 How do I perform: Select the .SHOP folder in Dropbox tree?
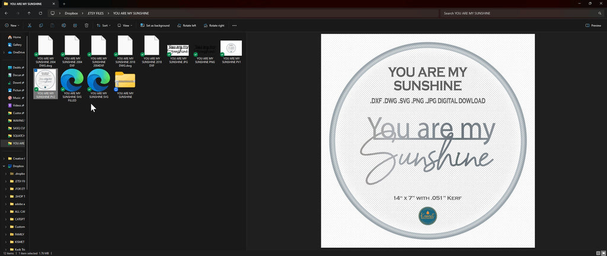[x=17, y=196]
